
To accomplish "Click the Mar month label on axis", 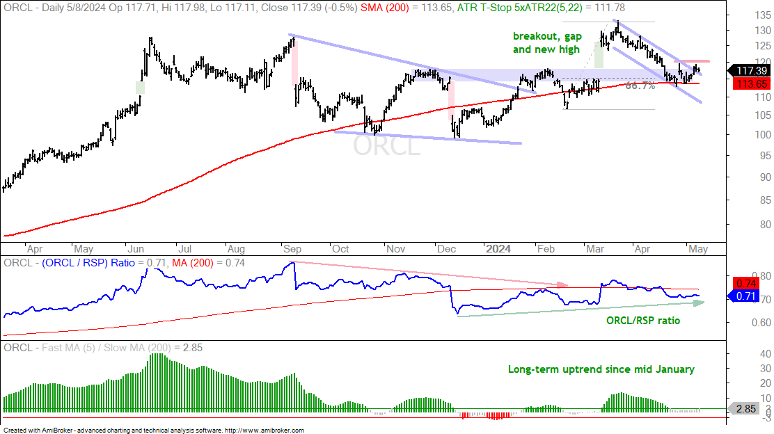I will tap(595, 249).
